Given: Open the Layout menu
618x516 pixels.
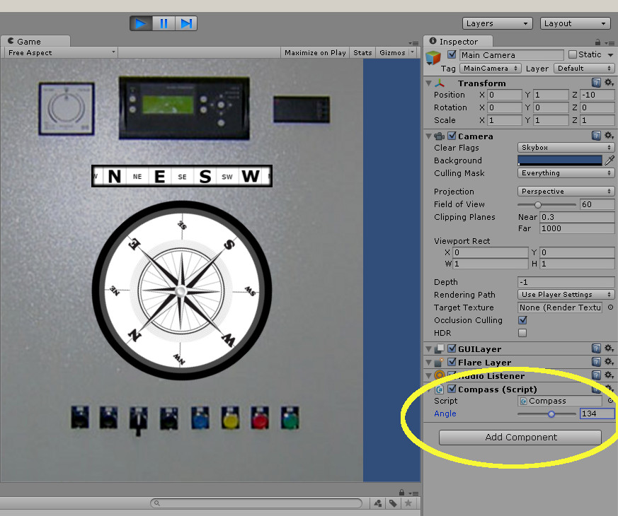Looking at the screenshot, I should coord(574,23).
